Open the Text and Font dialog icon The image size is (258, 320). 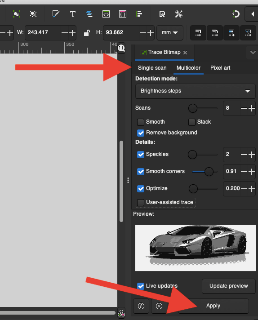click(x=73, y=14)
